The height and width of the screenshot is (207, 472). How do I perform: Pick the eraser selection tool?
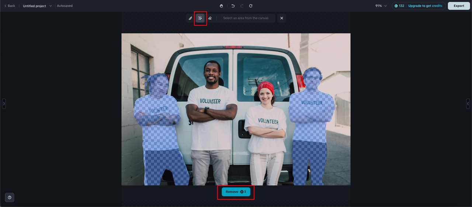(x=210, y=18)
